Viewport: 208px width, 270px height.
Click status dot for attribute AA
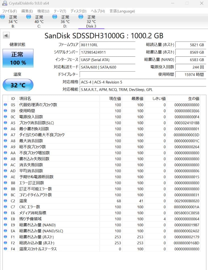pos(5,153)
